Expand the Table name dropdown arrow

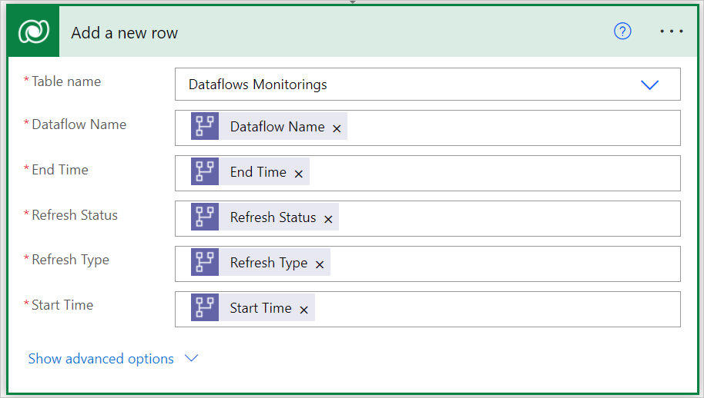click(650, 85)
